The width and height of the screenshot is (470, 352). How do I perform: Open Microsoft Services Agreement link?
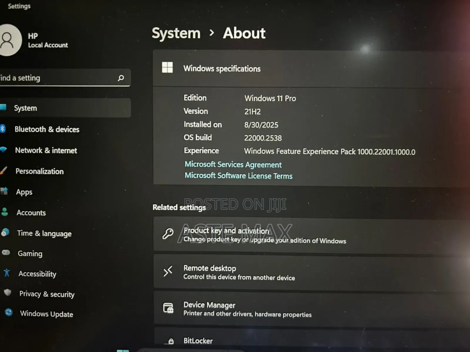coord(233,165)
